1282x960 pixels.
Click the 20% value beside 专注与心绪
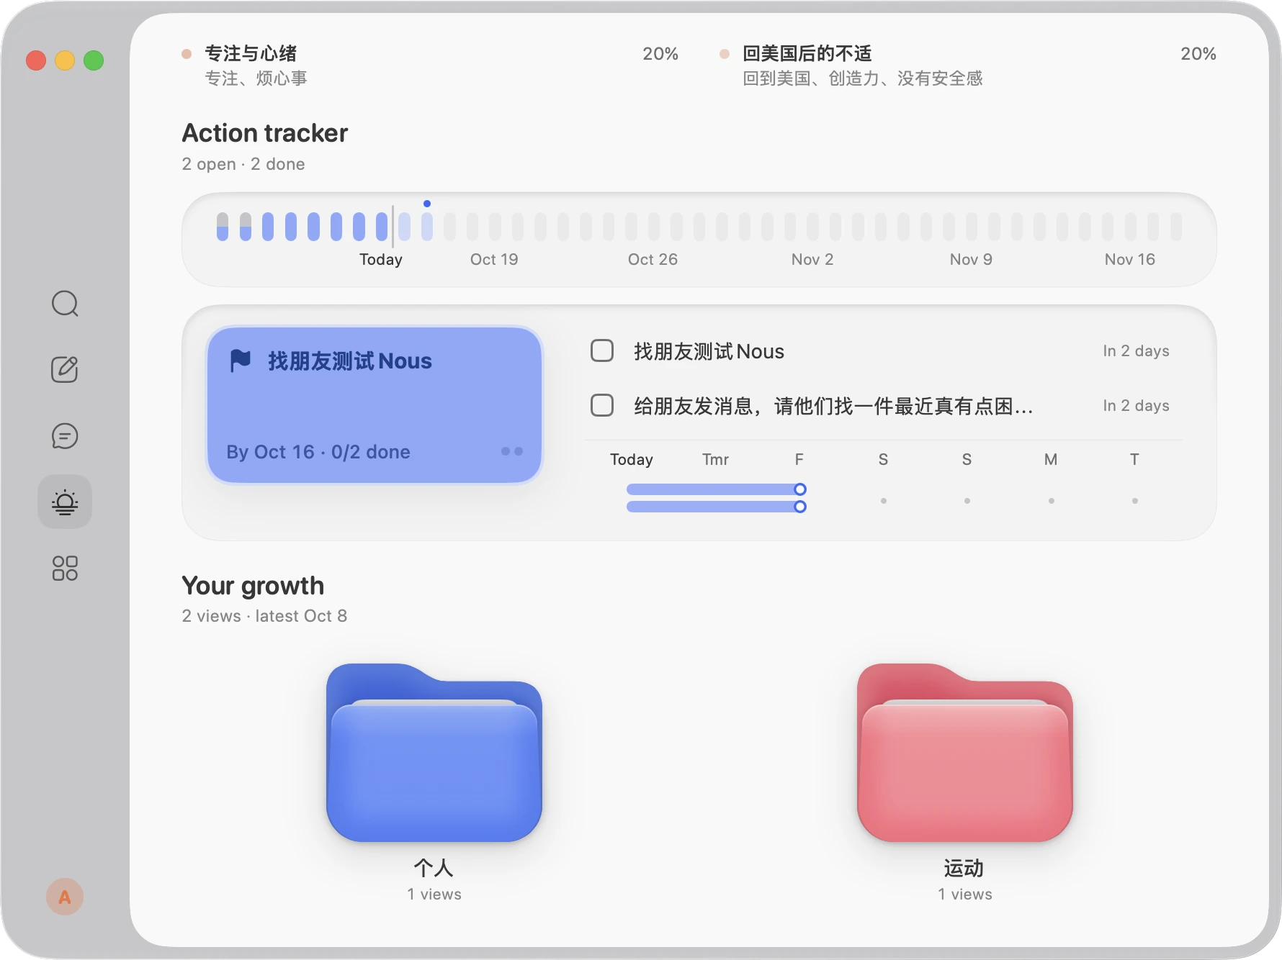pos(660,53)
